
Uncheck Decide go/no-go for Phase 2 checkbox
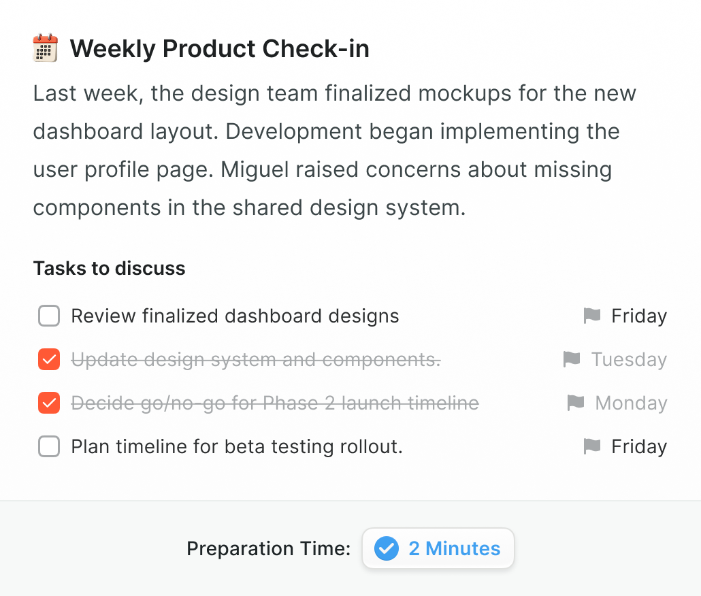click(x=49, y=403)
